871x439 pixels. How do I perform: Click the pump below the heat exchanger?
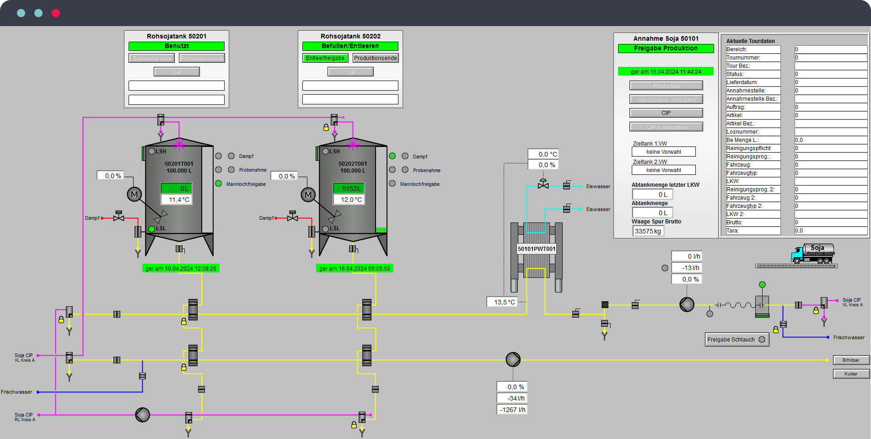click(x=513, y=359)
